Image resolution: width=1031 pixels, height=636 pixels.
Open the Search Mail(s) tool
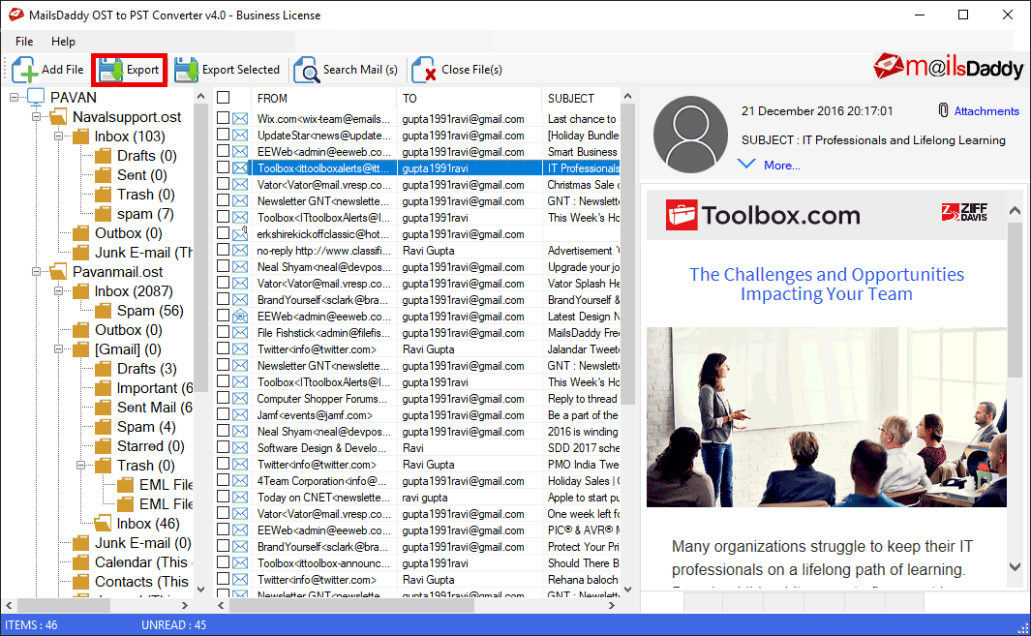point(307,70)
